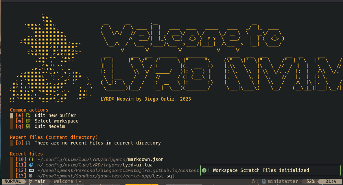Click the file icon beside ministarter
This screenshot has height=185, width=343.
264,181
